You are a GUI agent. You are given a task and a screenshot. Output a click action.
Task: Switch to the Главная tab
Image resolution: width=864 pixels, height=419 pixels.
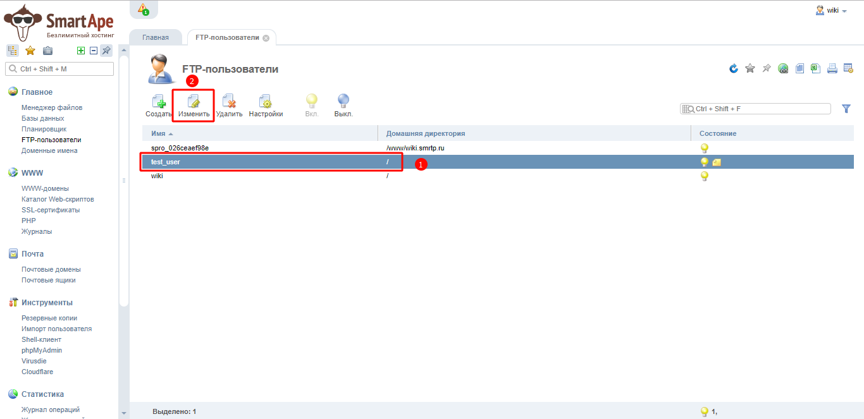point(156,37)
